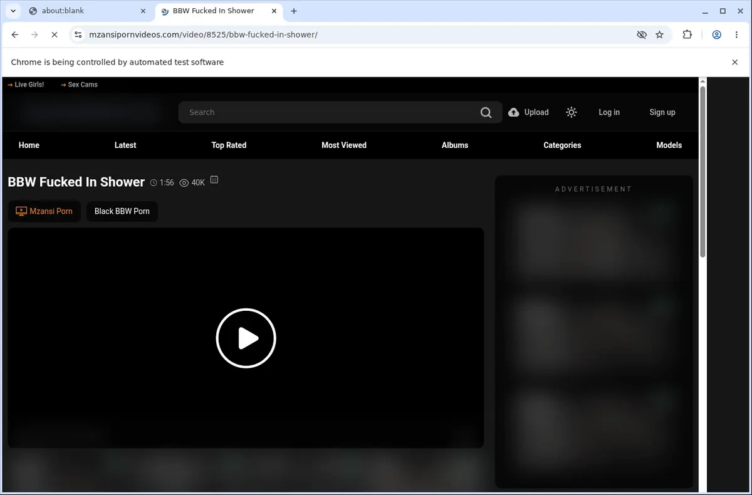Click the Live Girls! link
The width and height of the screenshot is (752, 495).
click(26, 85)
